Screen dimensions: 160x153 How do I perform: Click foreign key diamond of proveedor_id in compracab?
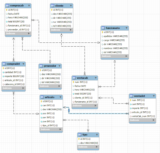(7, 30)
